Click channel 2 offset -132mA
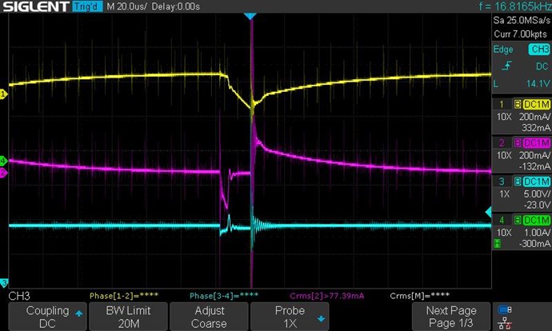Viewport: 552px width, 331px height. [x=534, y=166]
